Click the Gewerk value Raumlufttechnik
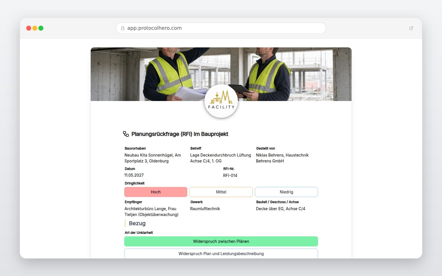The width and height of the screenshot is (442, 276). coord(205,209)
